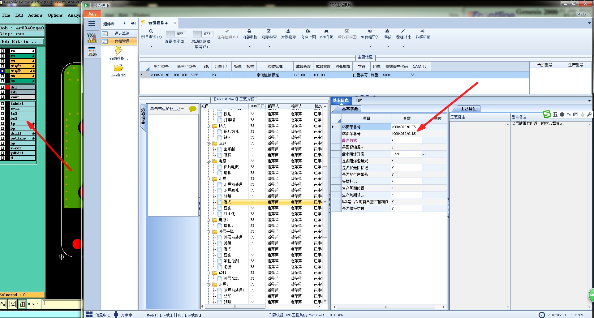Image resolution: width=594 pixels, height=318 pixels.
Task: Click the 集成 download icon
Action: tap(387, 31)
